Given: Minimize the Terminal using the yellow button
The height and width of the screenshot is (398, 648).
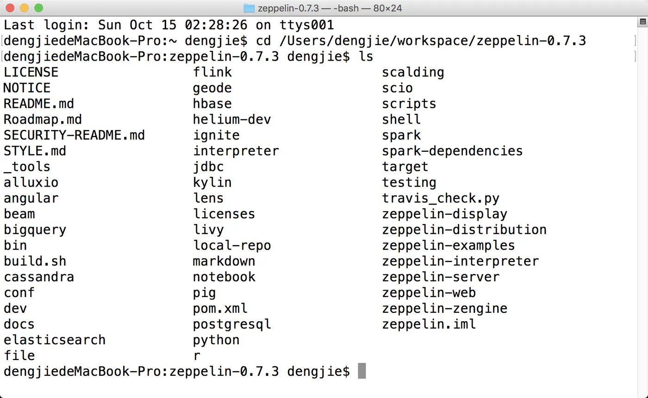Looking at the screenshot, I should point(24,8).
